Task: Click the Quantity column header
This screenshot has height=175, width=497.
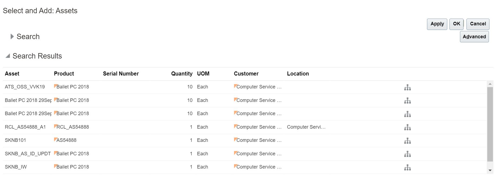Action: click(182, 74)
